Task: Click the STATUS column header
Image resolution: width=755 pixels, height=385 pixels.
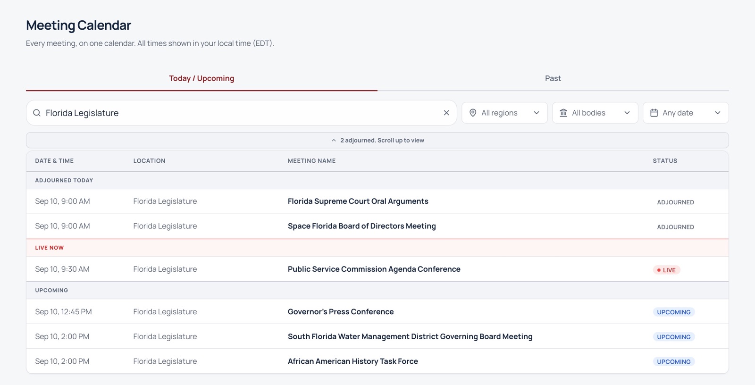Action: [x=665, y=161]
